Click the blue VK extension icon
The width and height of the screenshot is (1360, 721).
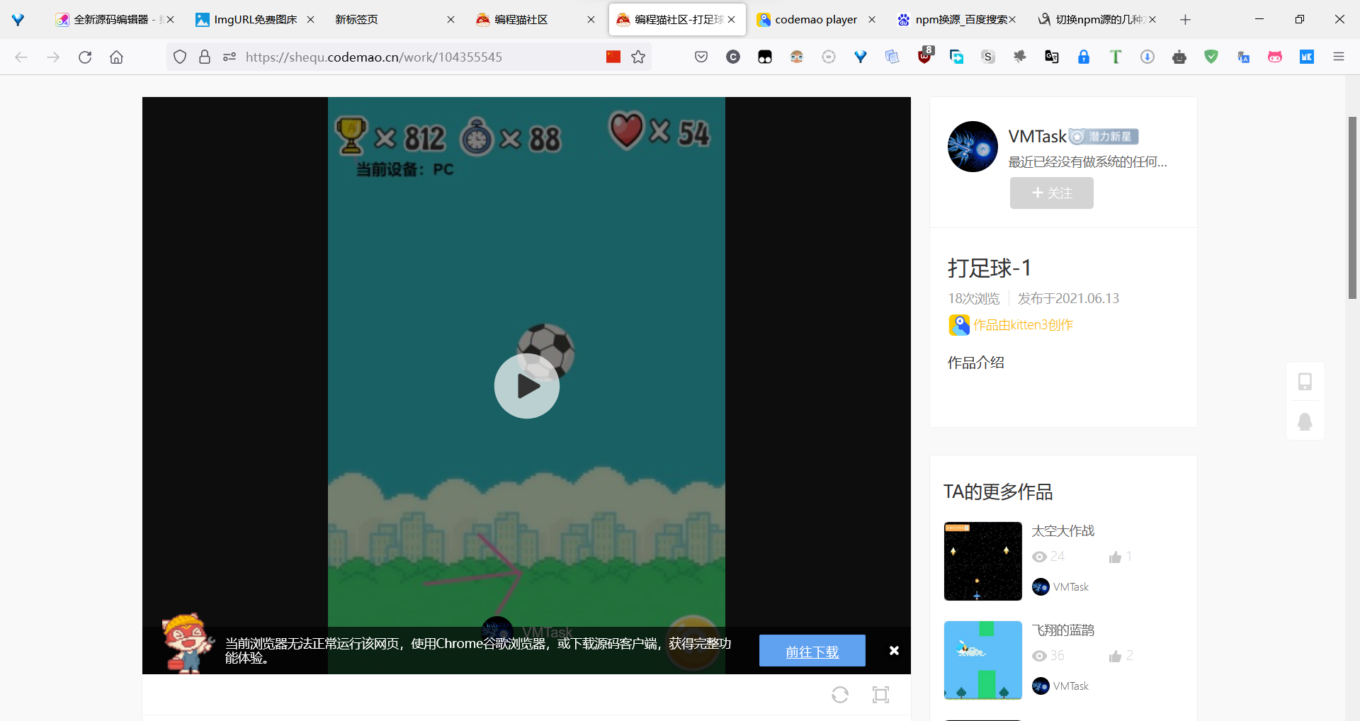[x=1307, y=57]
